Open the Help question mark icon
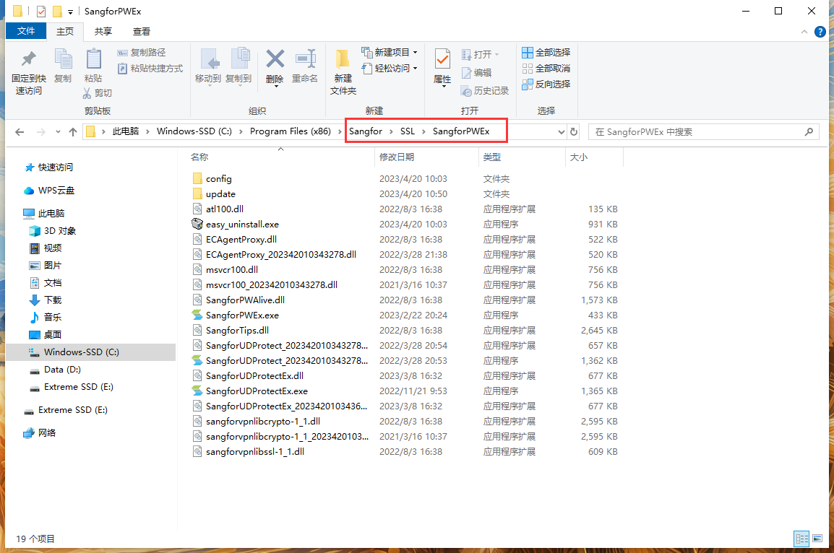Viewport: 834px width, 553px height. pos(820,32)
